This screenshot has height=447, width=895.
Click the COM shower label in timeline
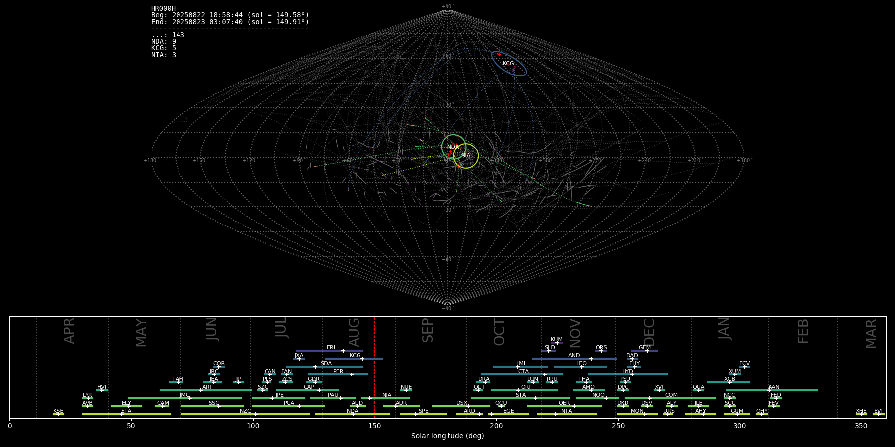[672, 395]
